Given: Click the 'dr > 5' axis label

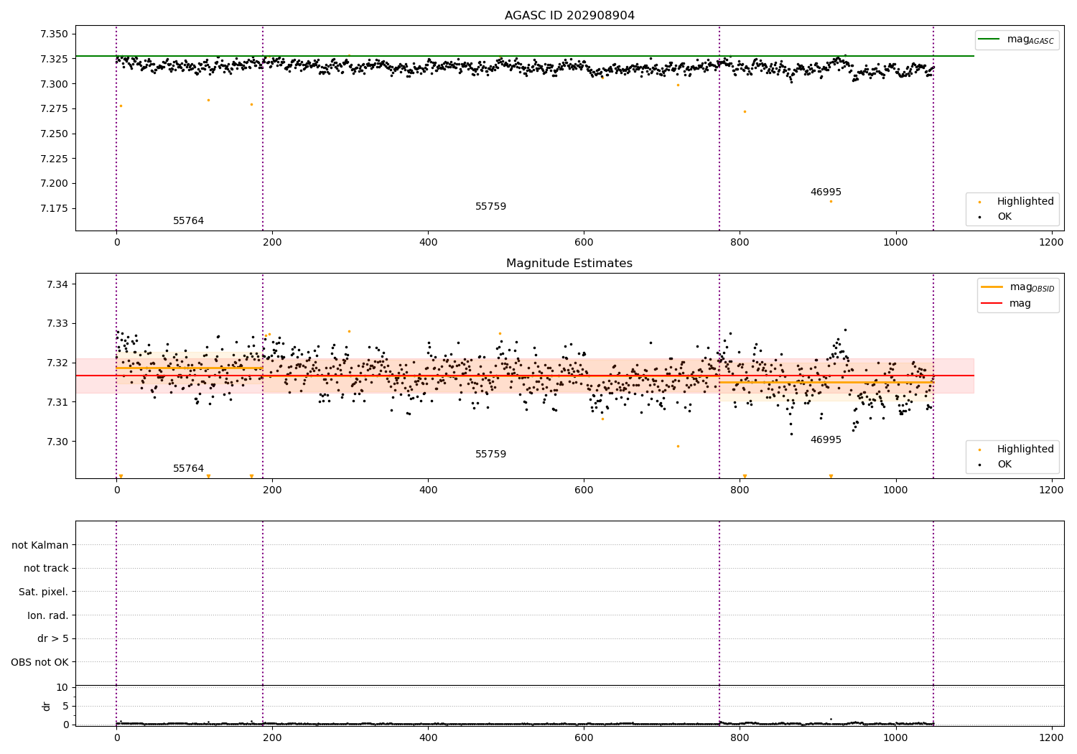Looking at the screenshot, I should 53,638.
